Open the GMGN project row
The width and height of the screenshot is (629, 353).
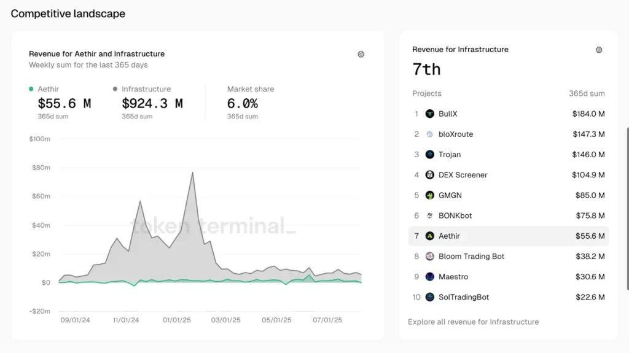(x=508, y=195)
